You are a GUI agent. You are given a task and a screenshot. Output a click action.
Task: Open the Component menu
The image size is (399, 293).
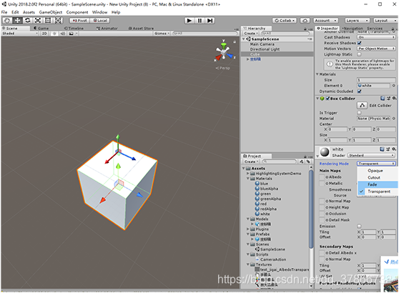77,12
